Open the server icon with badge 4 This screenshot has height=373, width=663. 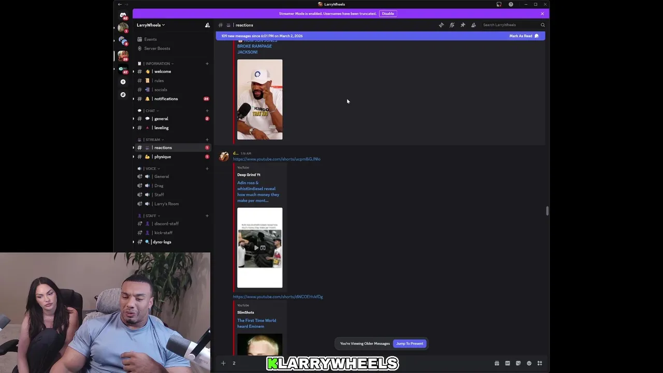point(123,40)
